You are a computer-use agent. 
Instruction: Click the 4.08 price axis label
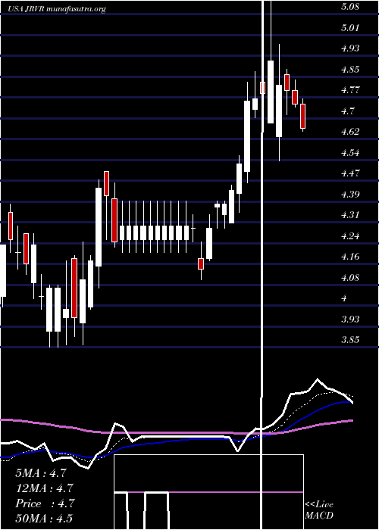coord(350,278)
